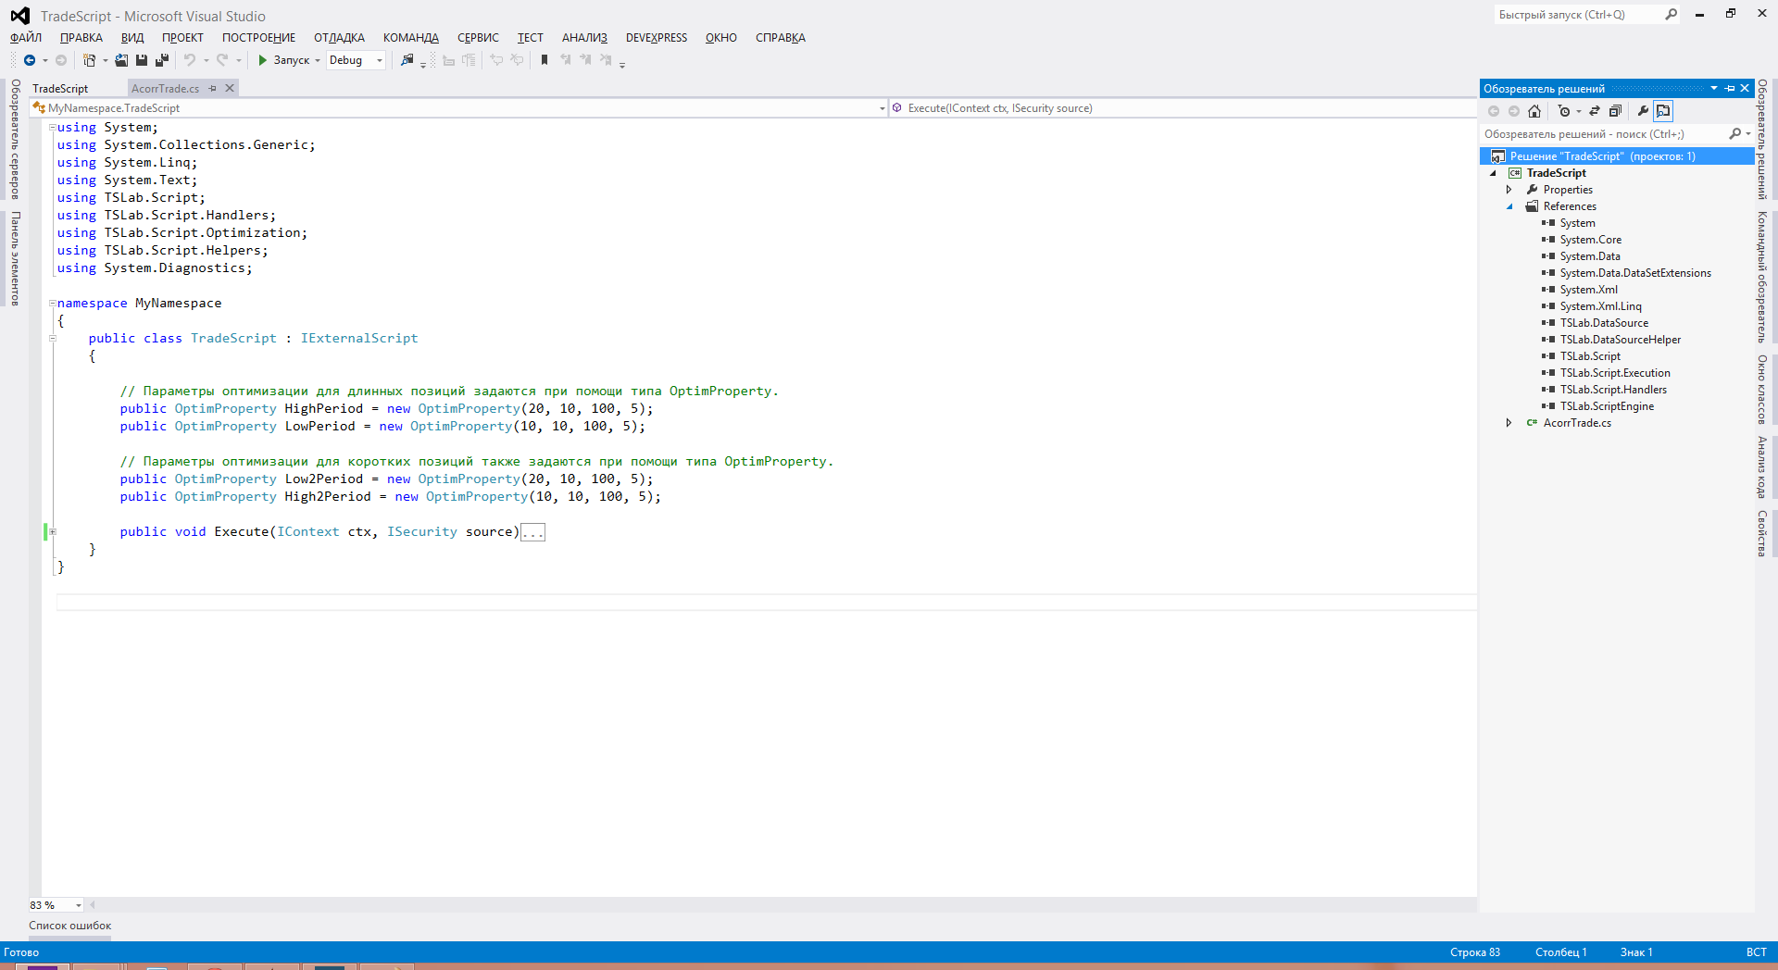
Task: Open the Список ошибок panel
Action: pyautogui.click(x=69, y=926)
